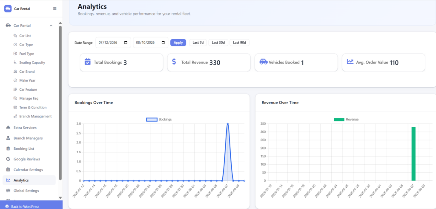Viewport: 436px width, 209px height.
Task: Toggle the Bookings legend swatch
Action: [x=152, y=120]
